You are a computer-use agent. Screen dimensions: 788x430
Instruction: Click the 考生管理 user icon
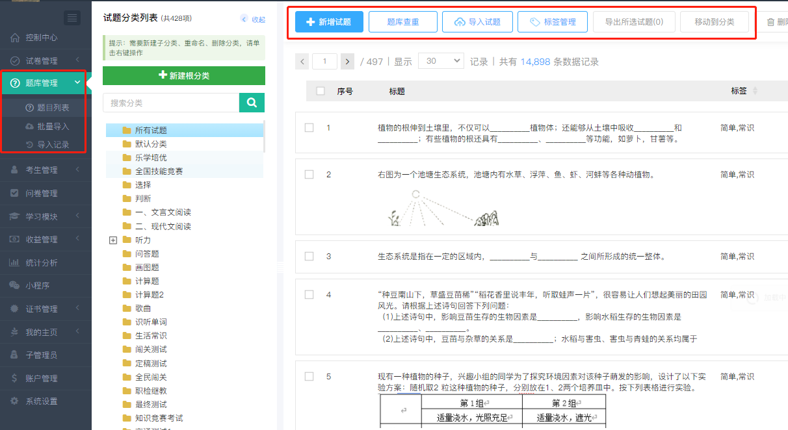click(14, 170)
